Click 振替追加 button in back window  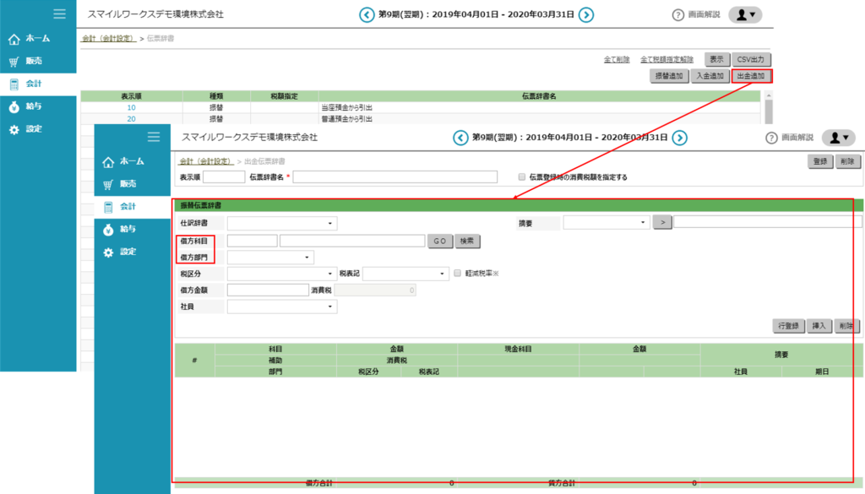(669, 76)
